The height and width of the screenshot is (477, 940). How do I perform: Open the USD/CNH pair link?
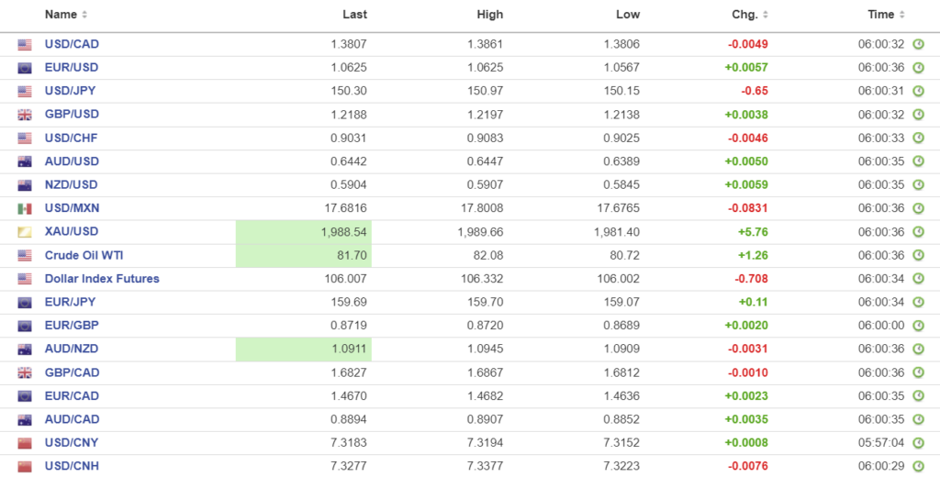click(72, 466)
